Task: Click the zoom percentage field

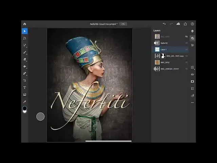Action: (123, 24)
